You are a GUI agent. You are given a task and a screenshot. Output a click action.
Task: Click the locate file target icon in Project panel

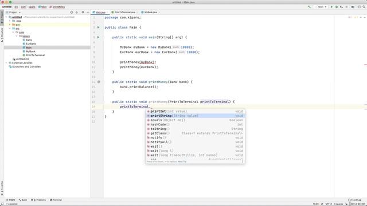72,12
